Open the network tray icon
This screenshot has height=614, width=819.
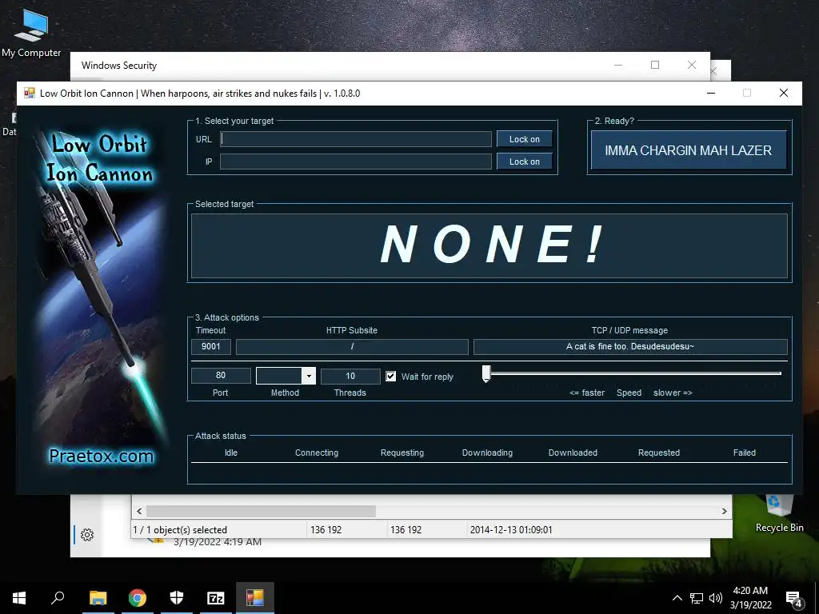[697, 598]
